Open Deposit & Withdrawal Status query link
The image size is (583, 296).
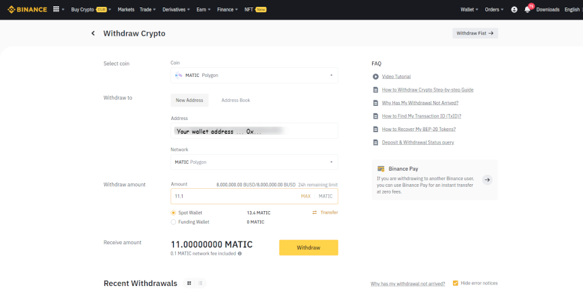point(418,142)
